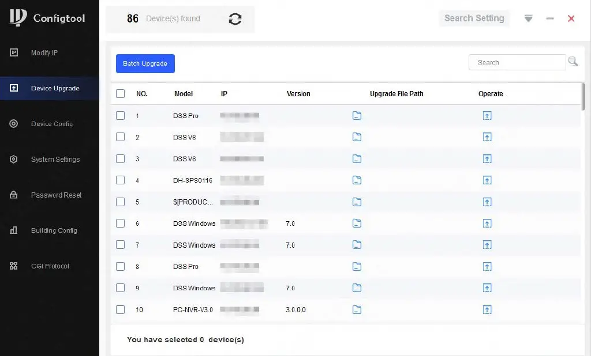This screenshot has width=591, height=356.
Task: Tick the row 6 DSS Windows checkbox
Action: (120, 224)
